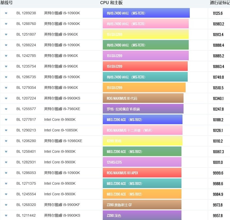Click the 通行证标记 column header
This screenshot has width=230, height=220.
click(220, 3)
